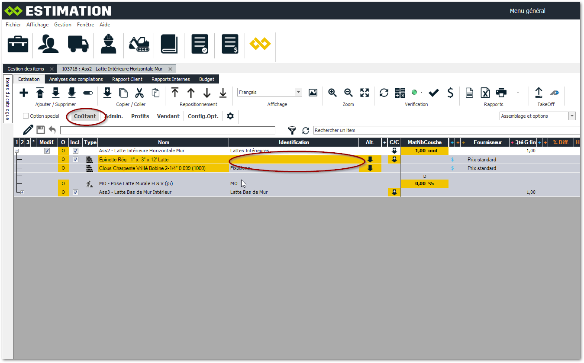Screen dimensions: 584x363
Task: Select the Vendant view button
Action: [x=168, y=116]
